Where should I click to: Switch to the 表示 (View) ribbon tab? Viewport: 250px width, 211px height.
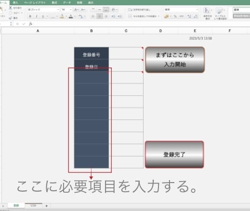(91, 2)
